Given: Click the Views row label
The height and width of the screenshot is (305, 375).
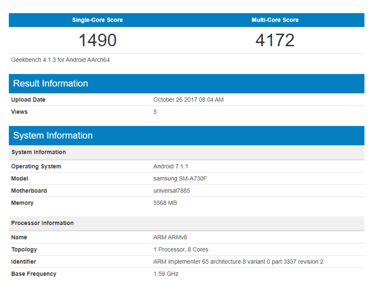Looking at the screenshot, I should pyautogui.click(x=19, y=112).
